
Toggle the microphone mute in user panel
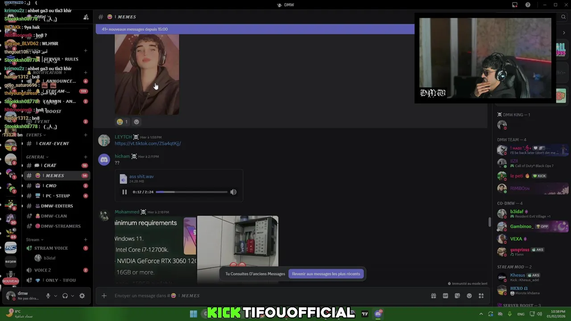tap(48, 296)
